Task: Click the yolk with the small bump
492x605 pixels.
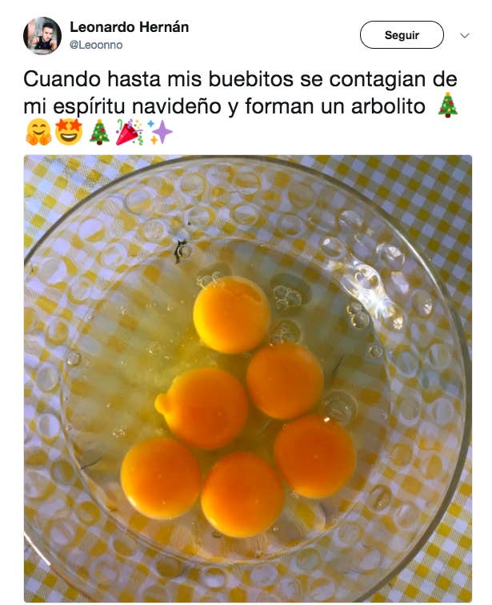Action: pos(202,408)
